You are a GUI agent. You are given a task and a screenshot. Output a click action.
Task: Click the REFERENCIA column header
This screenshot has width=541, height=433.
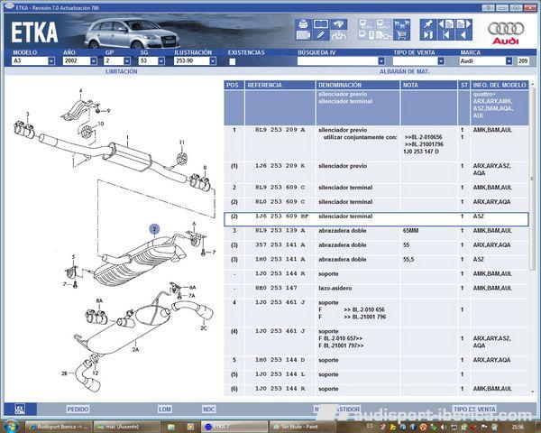pos(280,85)
